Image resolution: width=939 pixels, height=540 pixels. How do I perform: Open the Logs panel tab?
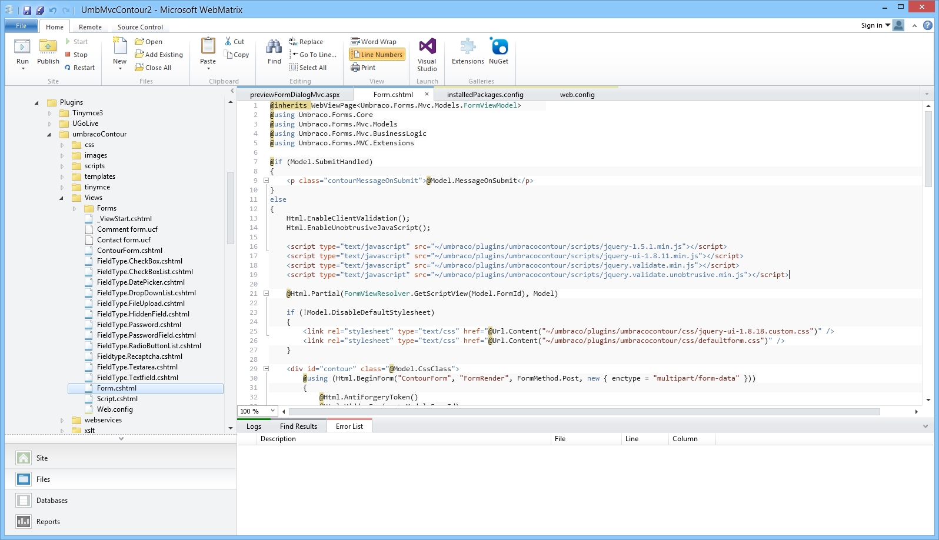pyautogui.click(x=254, y=426)
